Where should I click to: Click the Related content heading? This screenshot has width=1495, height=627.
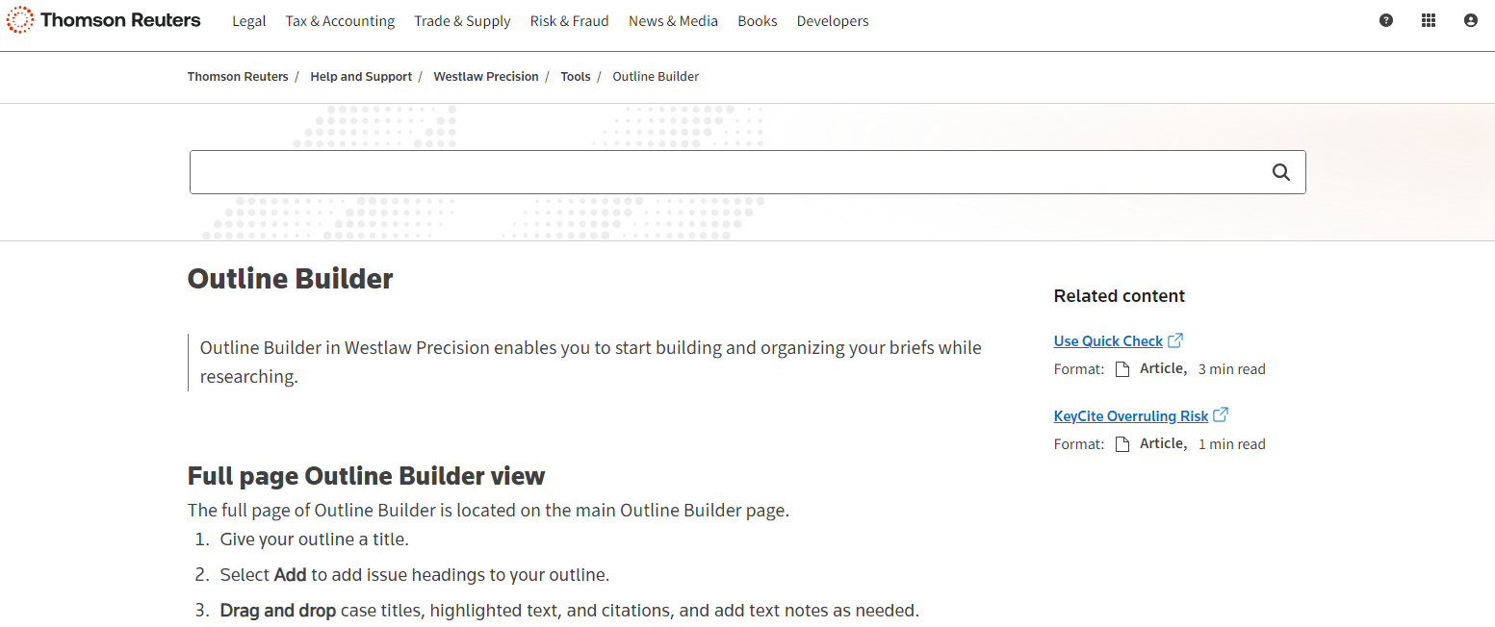tap(1120, 296)
